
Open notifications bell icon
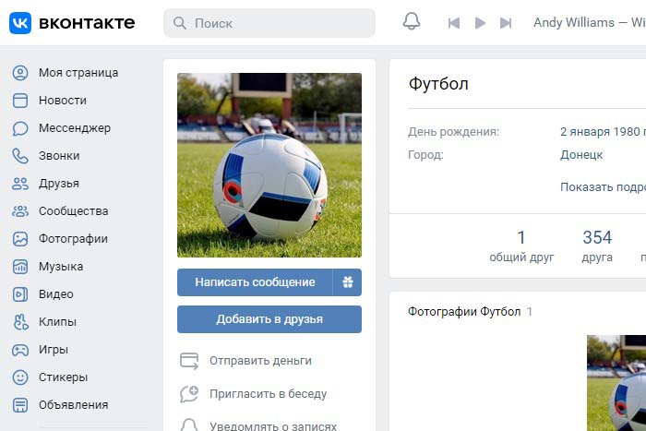pyautogui.click(x=412, y=21)
